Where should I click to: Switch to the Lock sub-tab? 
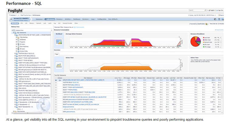[45, 23]
